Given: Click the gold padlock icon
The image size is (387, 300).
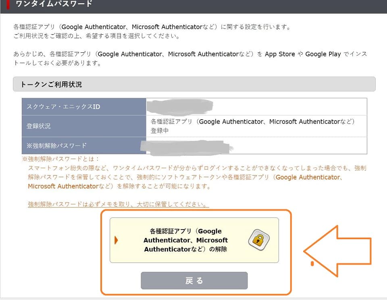Looking at the screenshot, I should pos(258,240).
